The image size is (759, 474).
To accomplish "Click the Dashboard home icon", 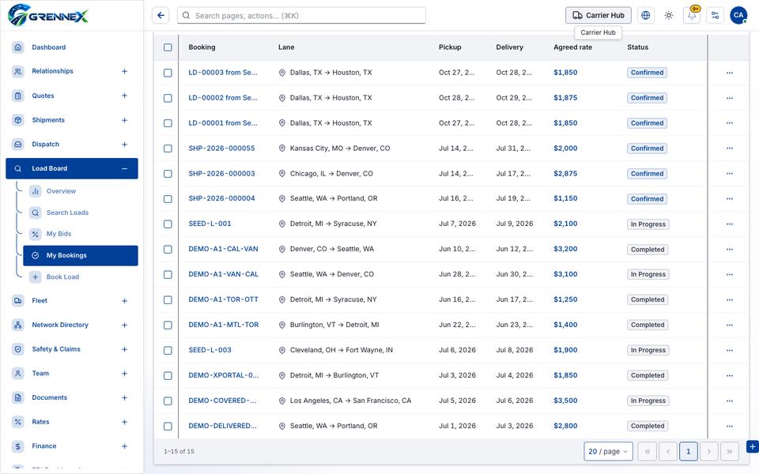I will [x=18, y=47].
